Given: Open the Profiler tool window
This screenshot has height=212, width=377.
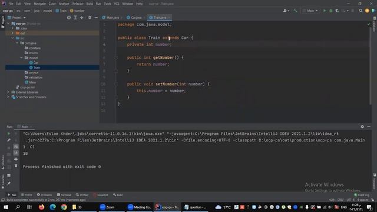Looking at the screenshot, I should pyautogui.click(x=82, y=195).
